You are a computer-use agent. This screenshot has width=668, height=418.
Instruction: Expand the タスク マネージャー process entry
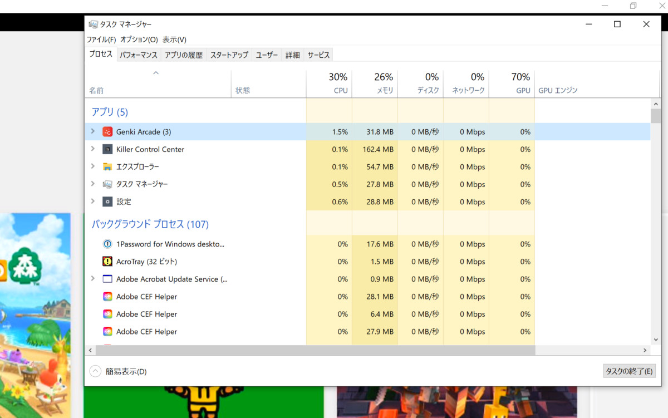click(x=93, y=184)
